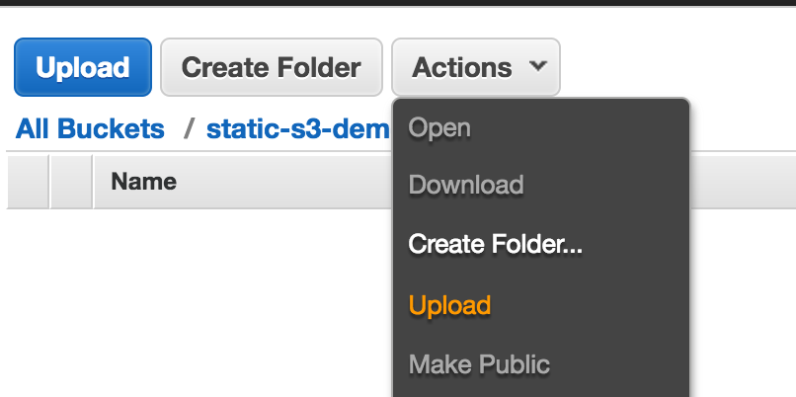Click the empty file list area
The height and width of the screenshot is (397, 796).
198,303
